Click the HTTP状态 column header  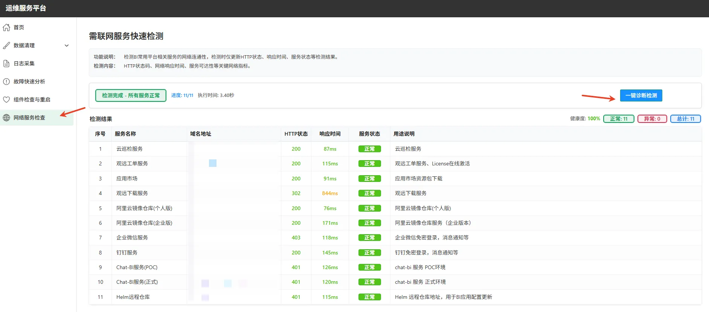296,134
